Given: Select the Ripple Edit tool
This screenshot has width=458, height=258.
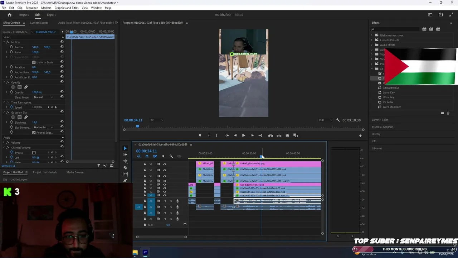Looking at the screenshot, I should 125,161.
